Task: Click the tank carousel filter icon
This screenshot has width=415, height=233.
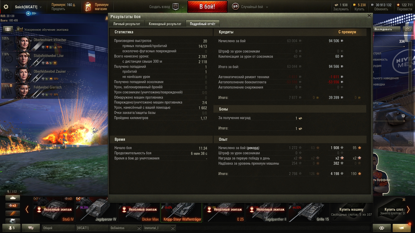Action: coord(13,198)
